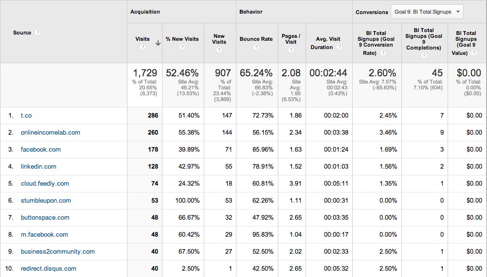Click summary bounce rate 65.24%

(256, 73)
